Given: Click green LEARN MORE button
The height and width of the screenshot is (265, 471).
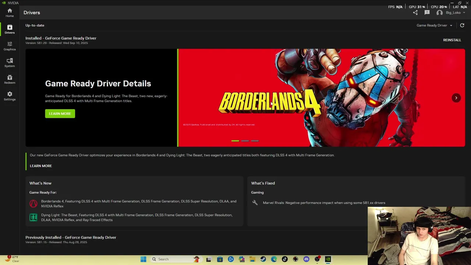Looking at the screenshot, I should click(60, 113).
